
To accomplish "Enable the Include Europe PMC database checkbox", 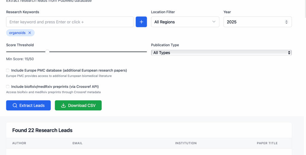I will coord(7,71).
